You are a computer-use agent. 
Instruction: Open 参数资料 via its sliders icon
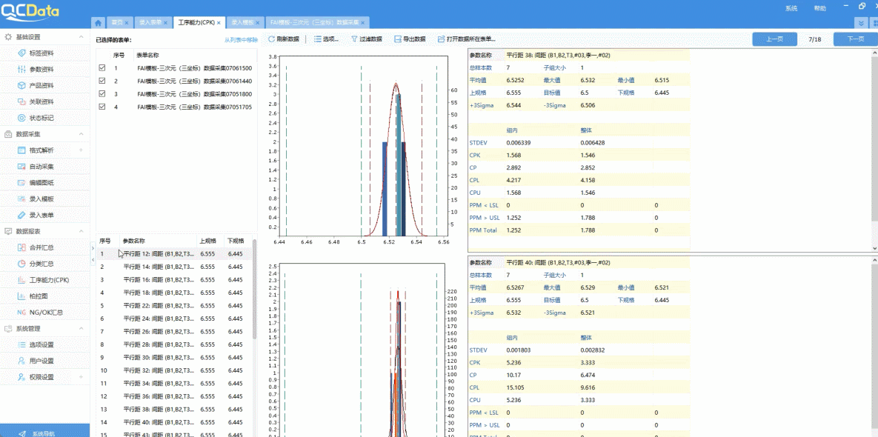[22, 70]
